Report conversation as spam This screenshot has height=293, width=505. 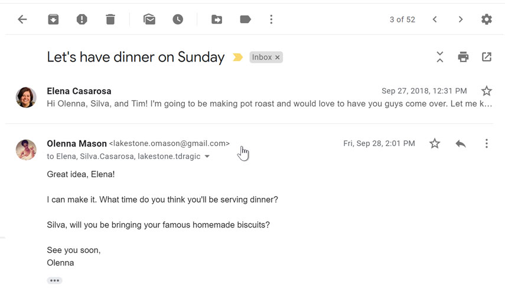point(82,19)
